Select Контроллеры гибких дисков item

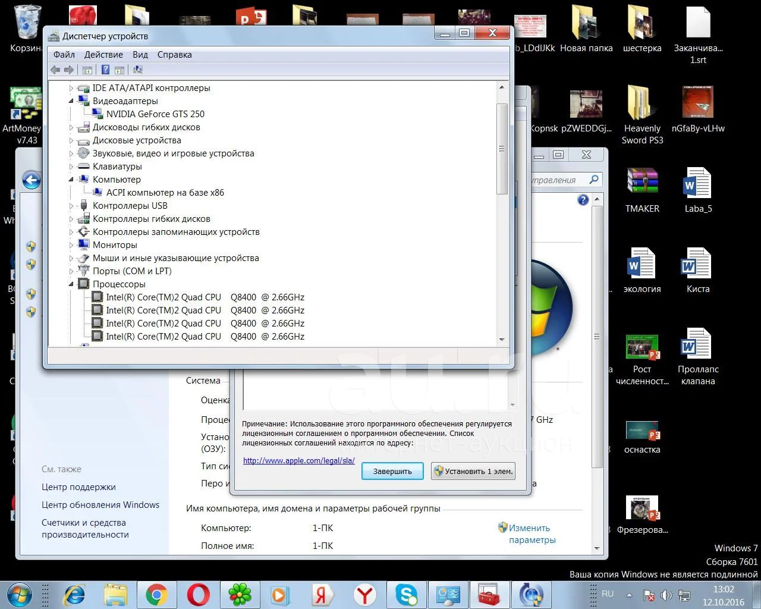pyautogui.click(x=151, y=219)
